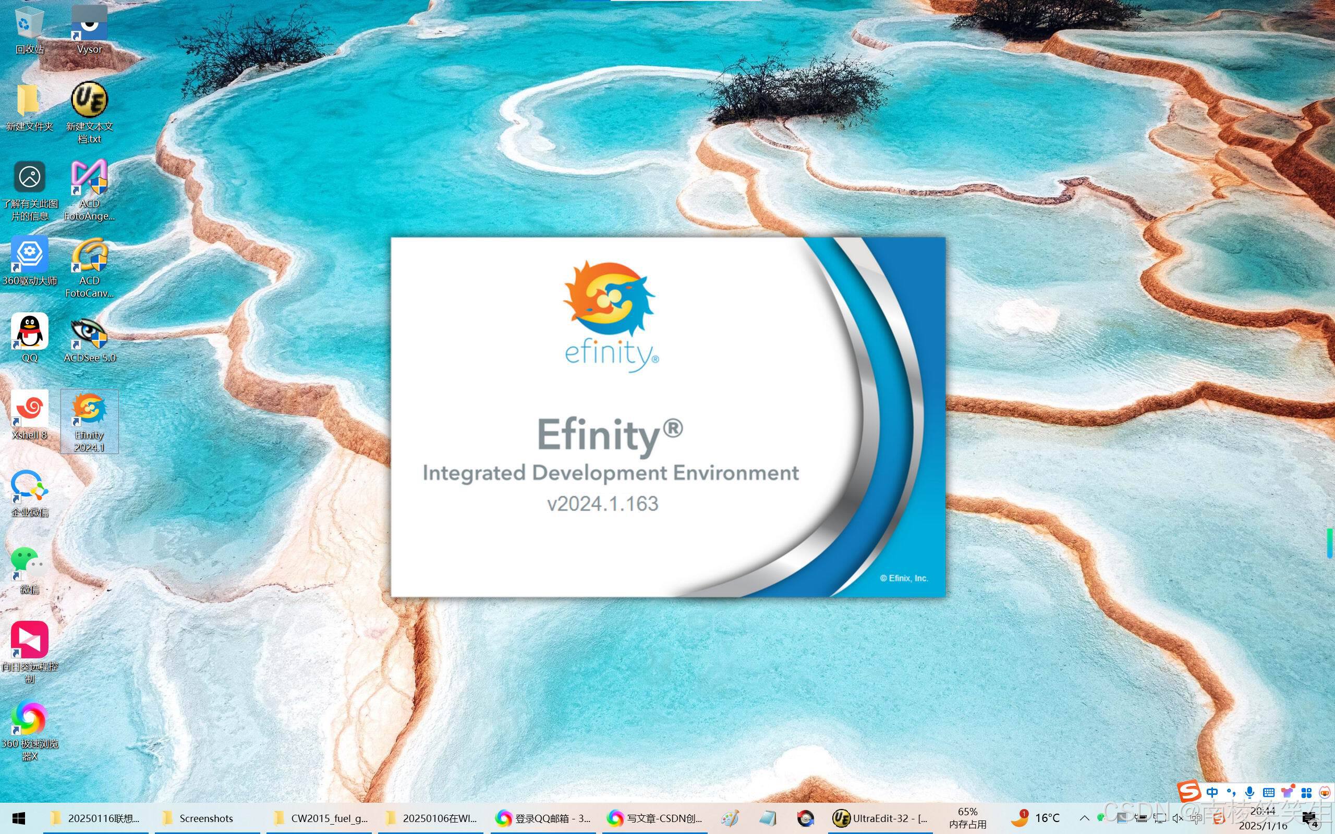The width and height of the screenshot is (1335, 834).
Task: Launch ACDSee 5.0
Action: click(x=89, y=335)
